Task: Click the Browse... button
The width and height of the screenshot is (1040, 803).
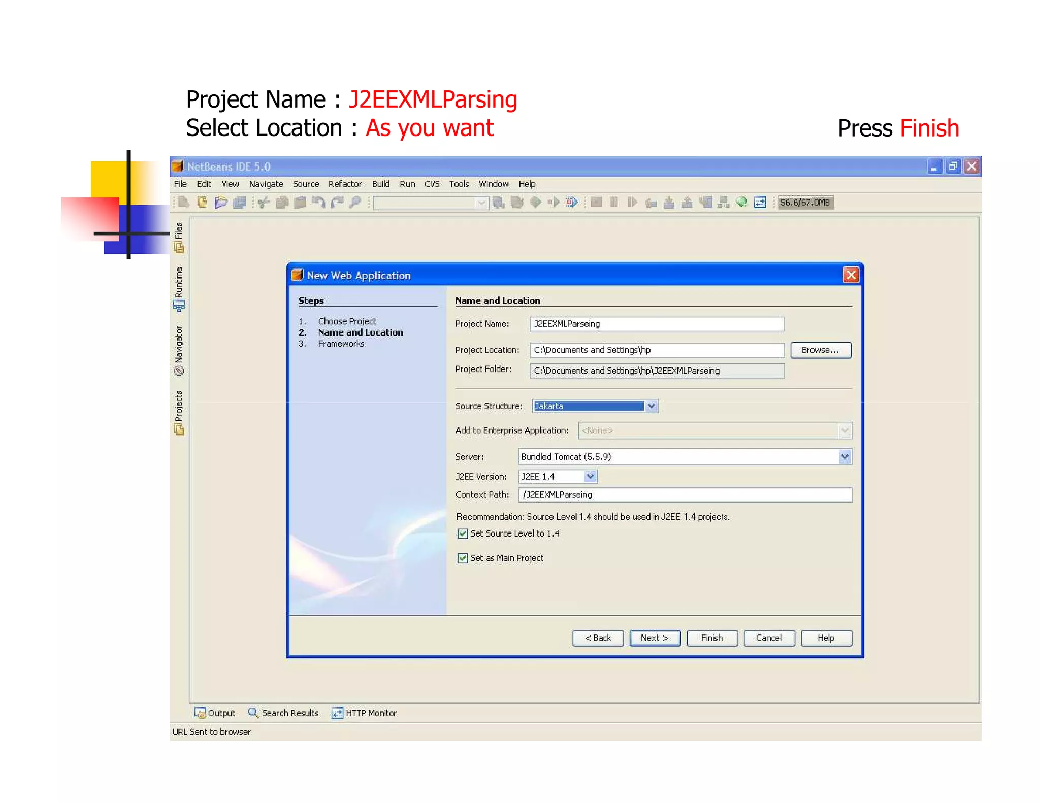Action: (821, 350)
